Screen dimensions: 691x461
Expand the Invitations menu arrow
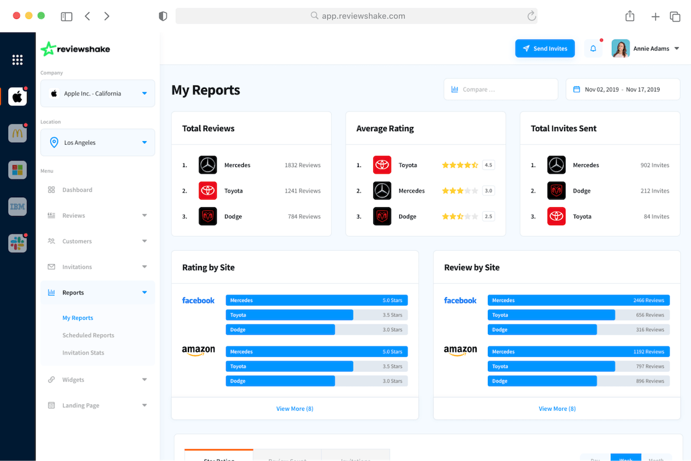(x=144, y=267)
